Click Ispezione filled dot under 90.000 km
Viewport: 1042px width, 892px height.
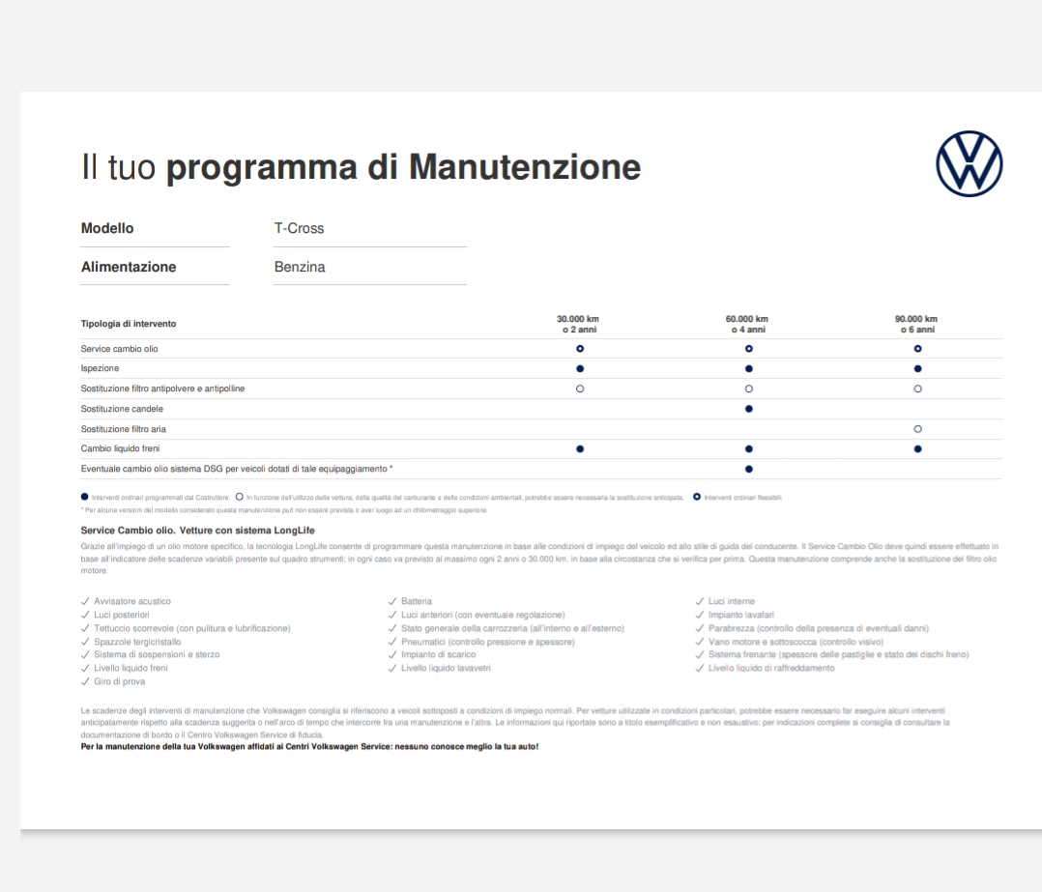click(917, 368)
